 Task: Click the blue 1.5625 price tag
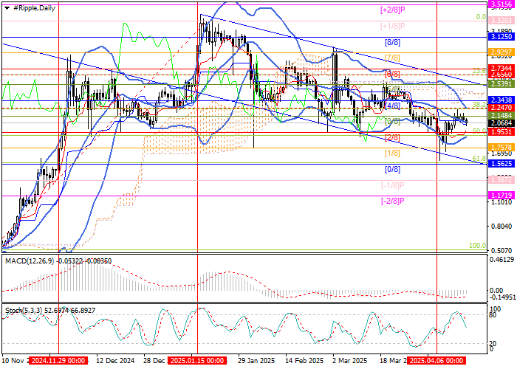coord(501,164)
